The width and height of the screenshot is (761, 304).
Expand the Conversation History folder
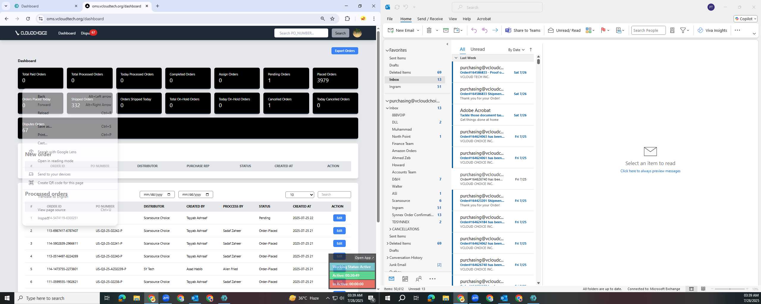point(387,258)
